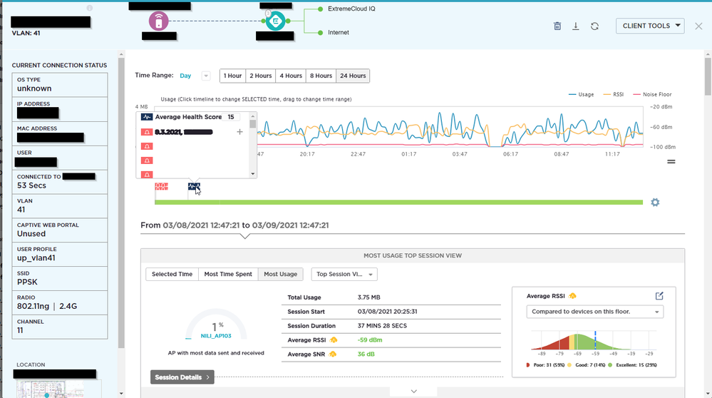Click the trash delete icon

click(557, 26)
